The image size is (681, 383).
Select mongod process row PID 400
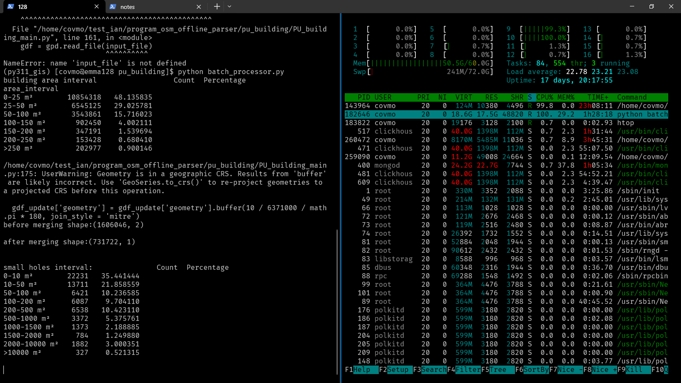[x=506, y=166]
